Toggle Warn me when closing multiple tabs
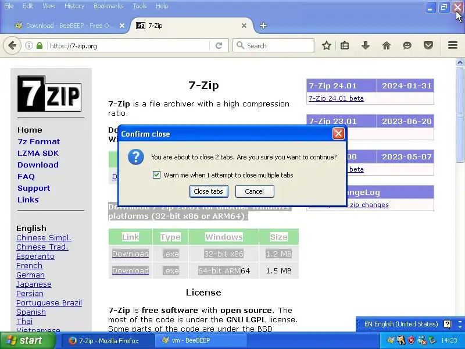Viewport: 465px width, 349px height. (156, 175)
